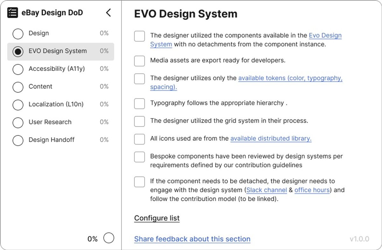The height and width of the screenshot is (250, 382).
Task: Click the overall progress circle at sidebar bottom
Action: tap(109, 238)
